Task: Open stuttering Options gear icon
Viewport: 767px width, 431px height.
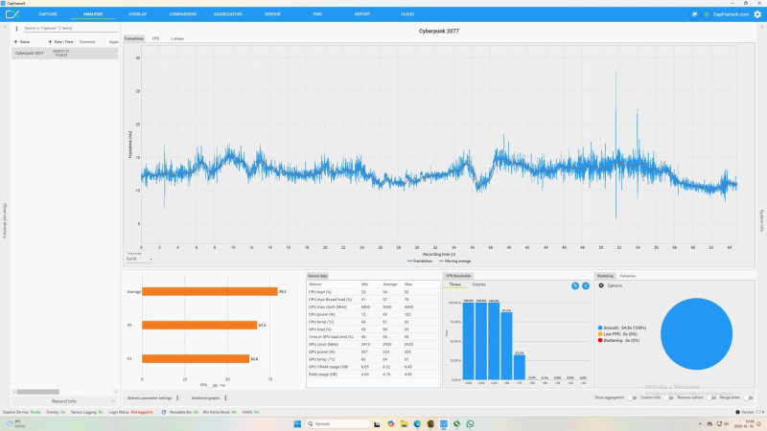Action: point(601,285)
